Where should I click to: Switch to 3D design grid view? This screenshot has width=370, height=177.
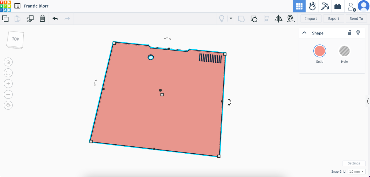click(299, 6)
